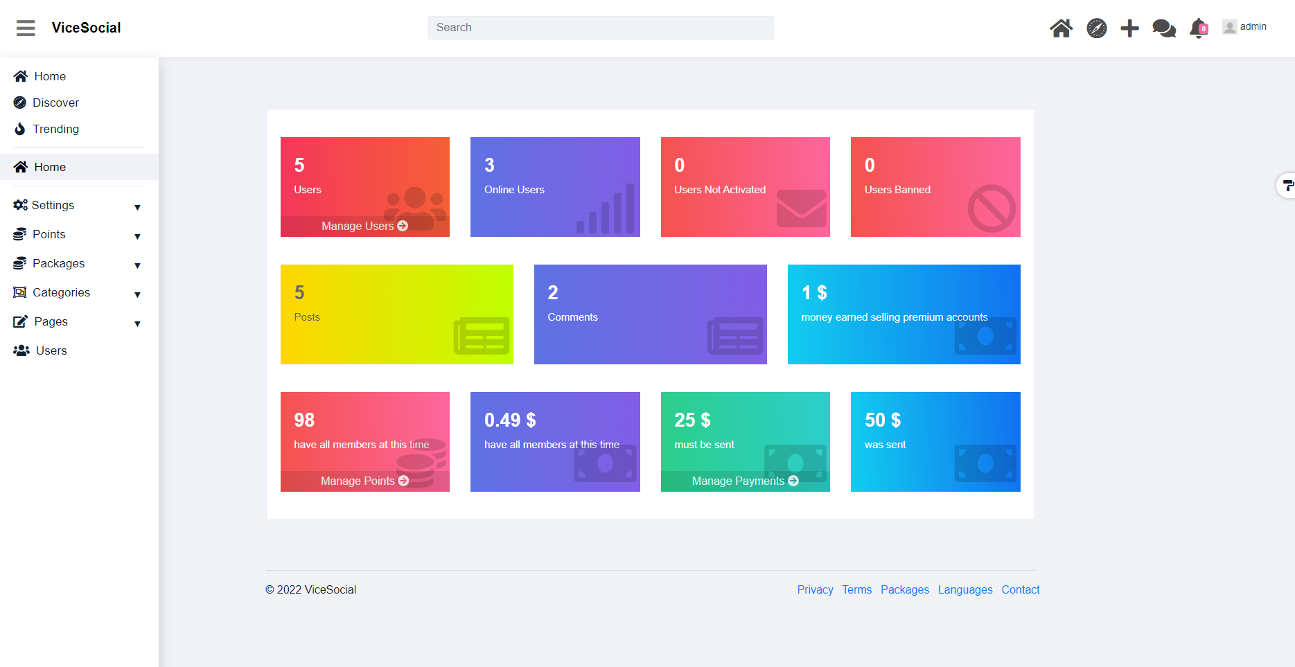Viewport: 1295px width, 667px height.
Task: Click the '© 2022 ViceSocial' footer text
Action: [x=311, y=589]
